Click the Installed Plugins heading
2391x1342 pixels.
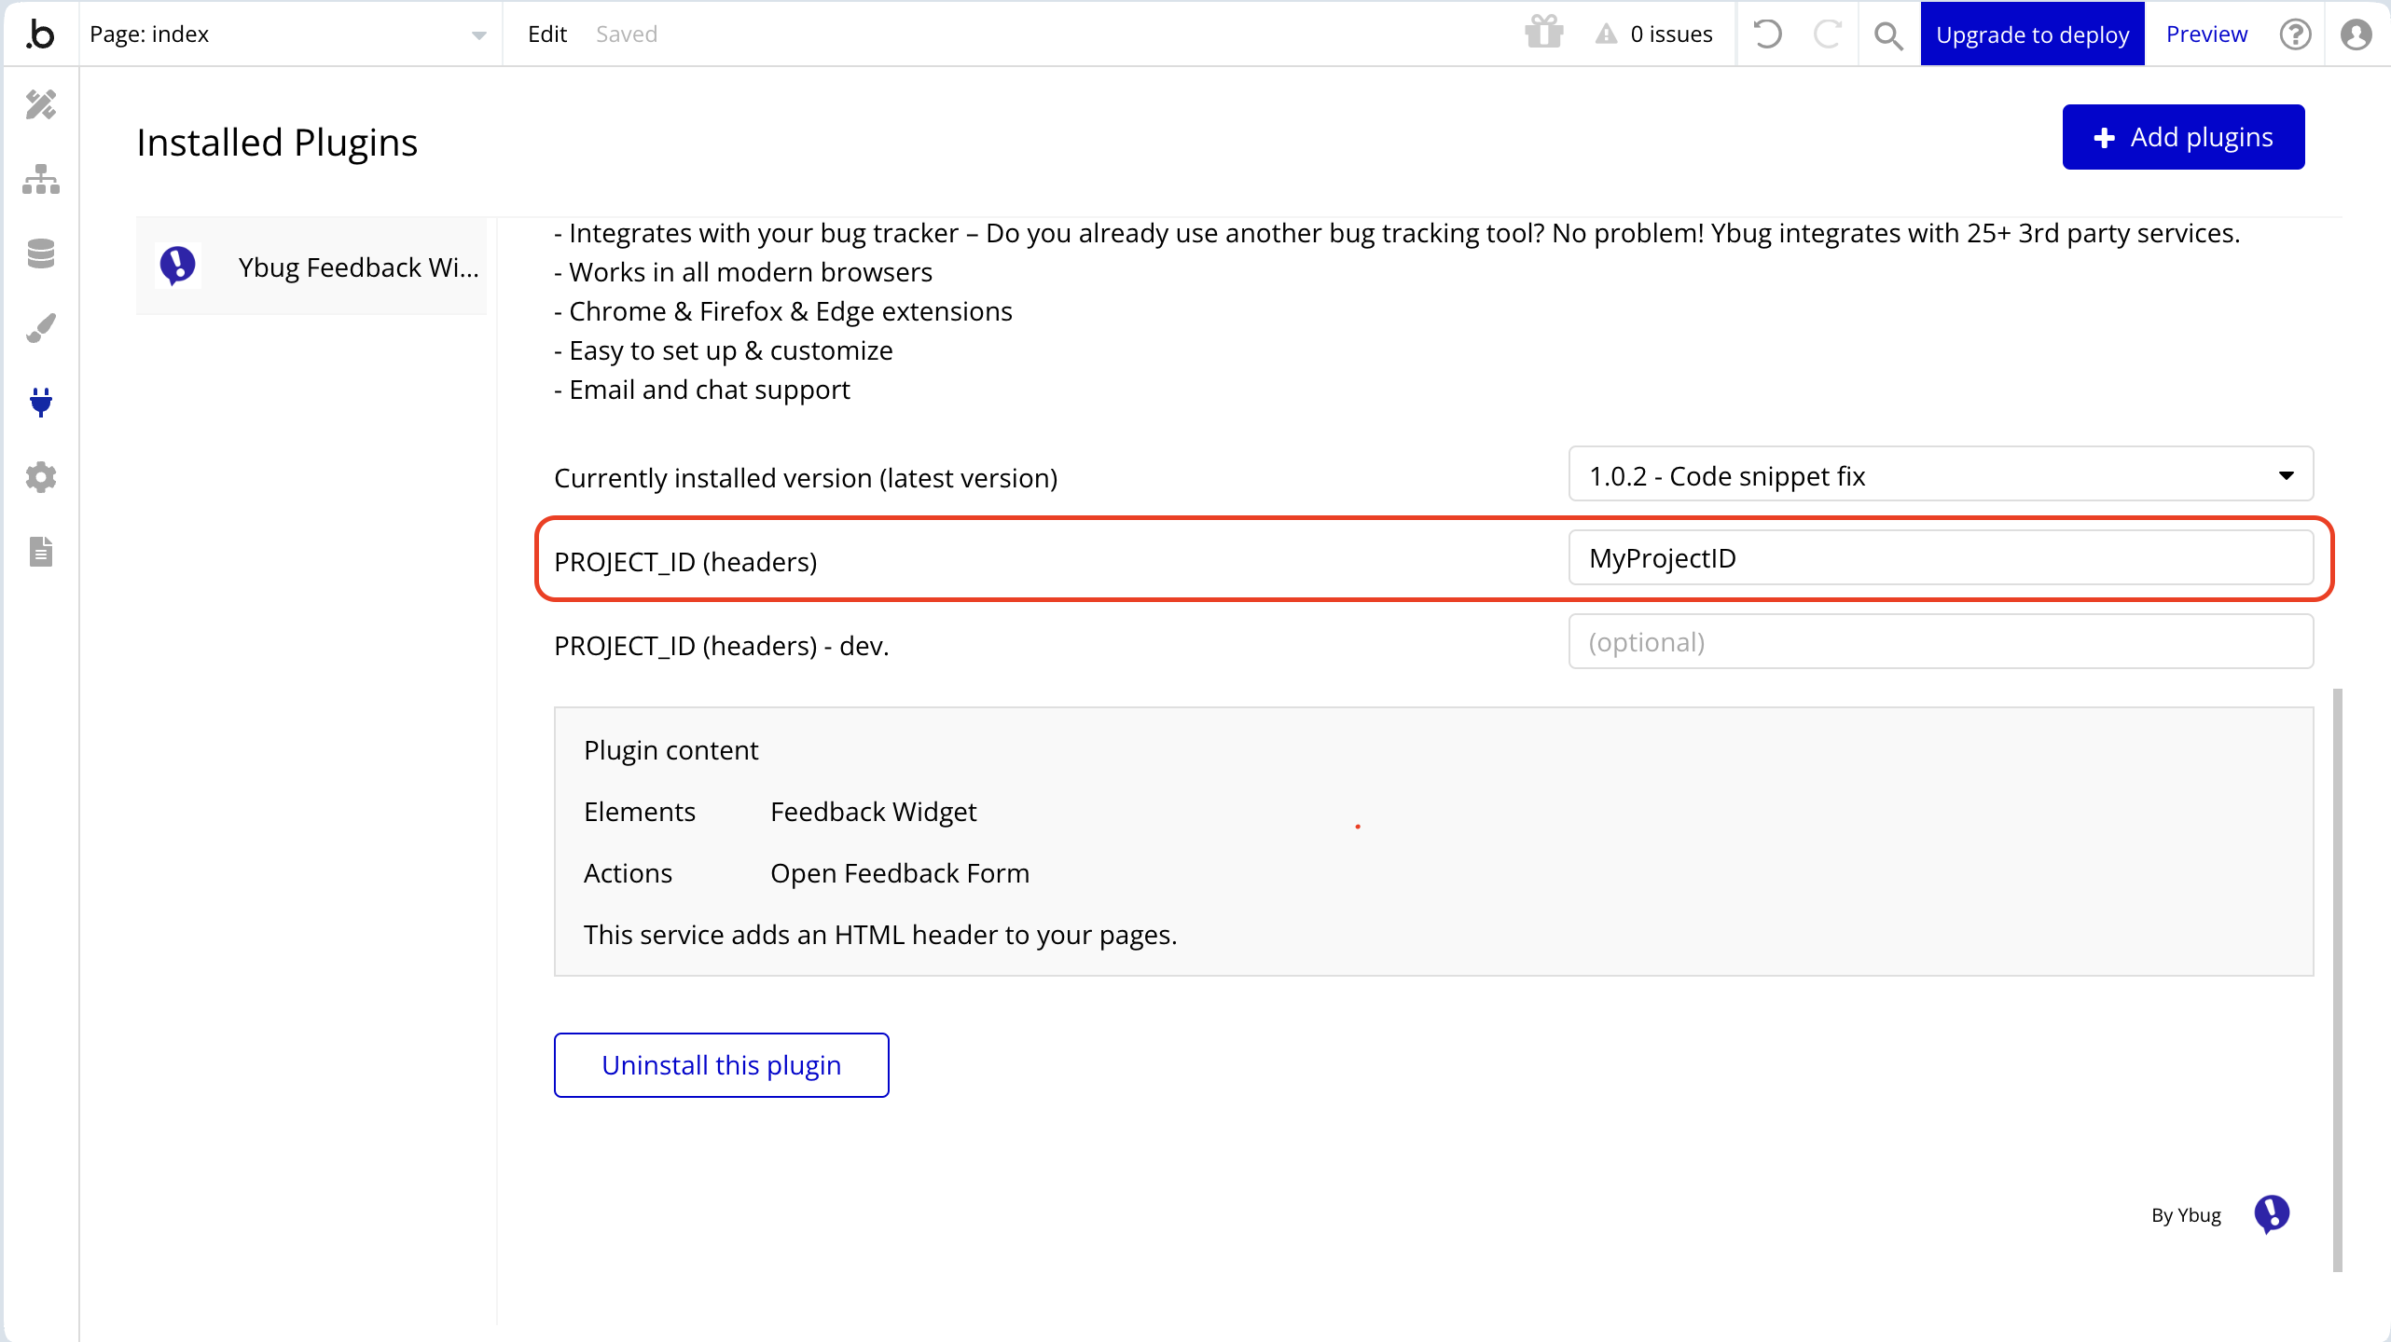click(277, 143)
